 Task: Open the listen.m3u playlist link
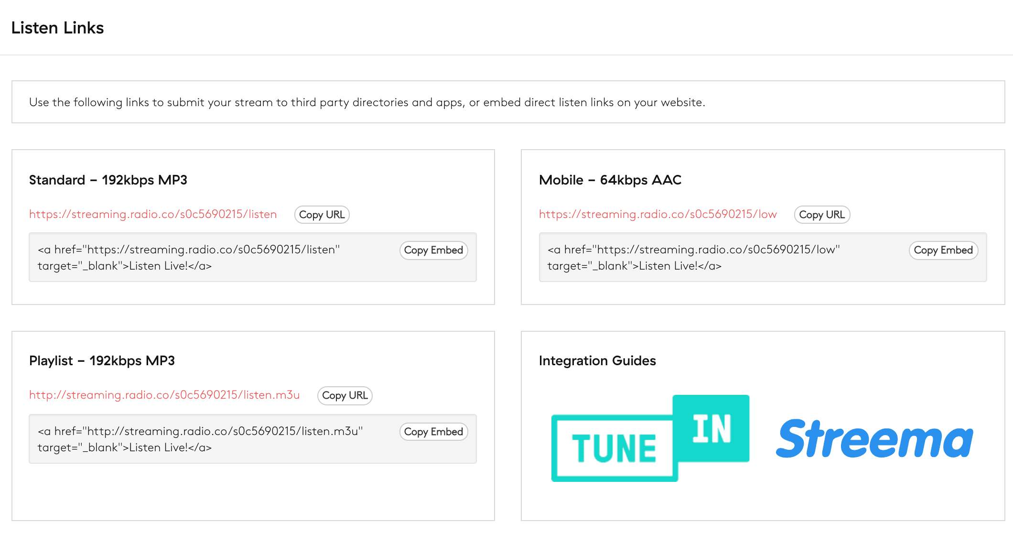164,395
